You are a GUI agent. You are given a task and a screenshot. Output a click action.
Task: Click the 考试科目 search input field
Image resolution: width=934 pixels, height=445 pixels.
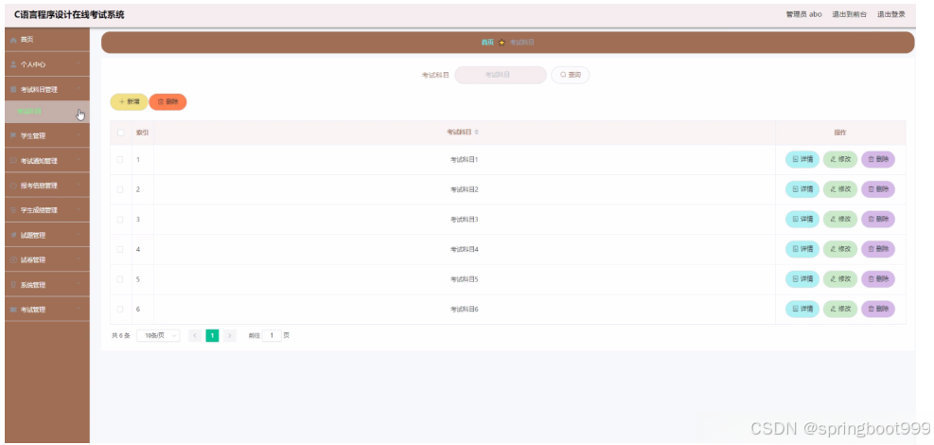tap(501, 75)
